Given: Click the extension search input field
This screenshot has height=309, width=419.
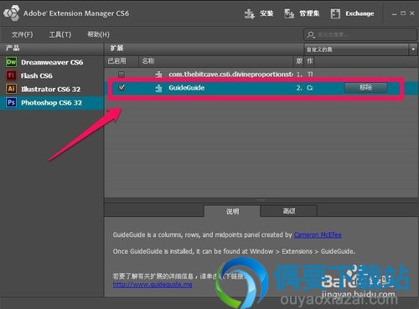Looking at the screenshot, I should [x=360, y=34].
